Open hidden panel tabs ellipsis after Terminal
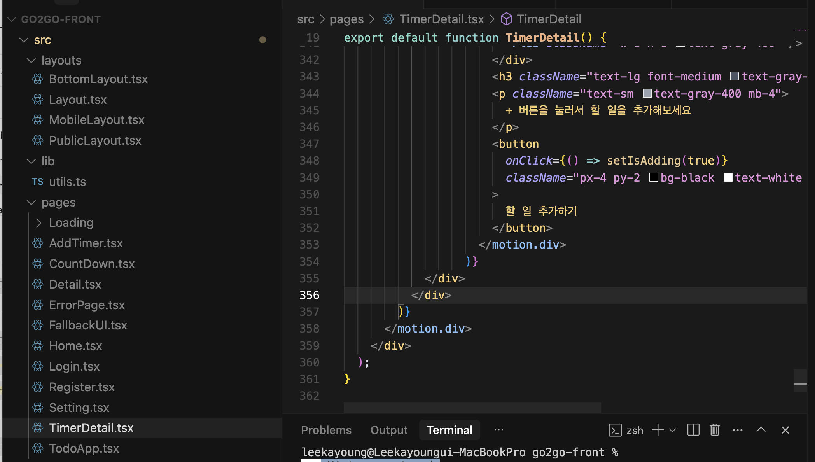This screenshot has width=815, height=462. (x=498, y=430)
